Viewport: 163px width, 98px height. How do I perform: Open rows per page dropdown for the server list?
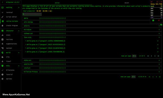click(x=133, y=77)
